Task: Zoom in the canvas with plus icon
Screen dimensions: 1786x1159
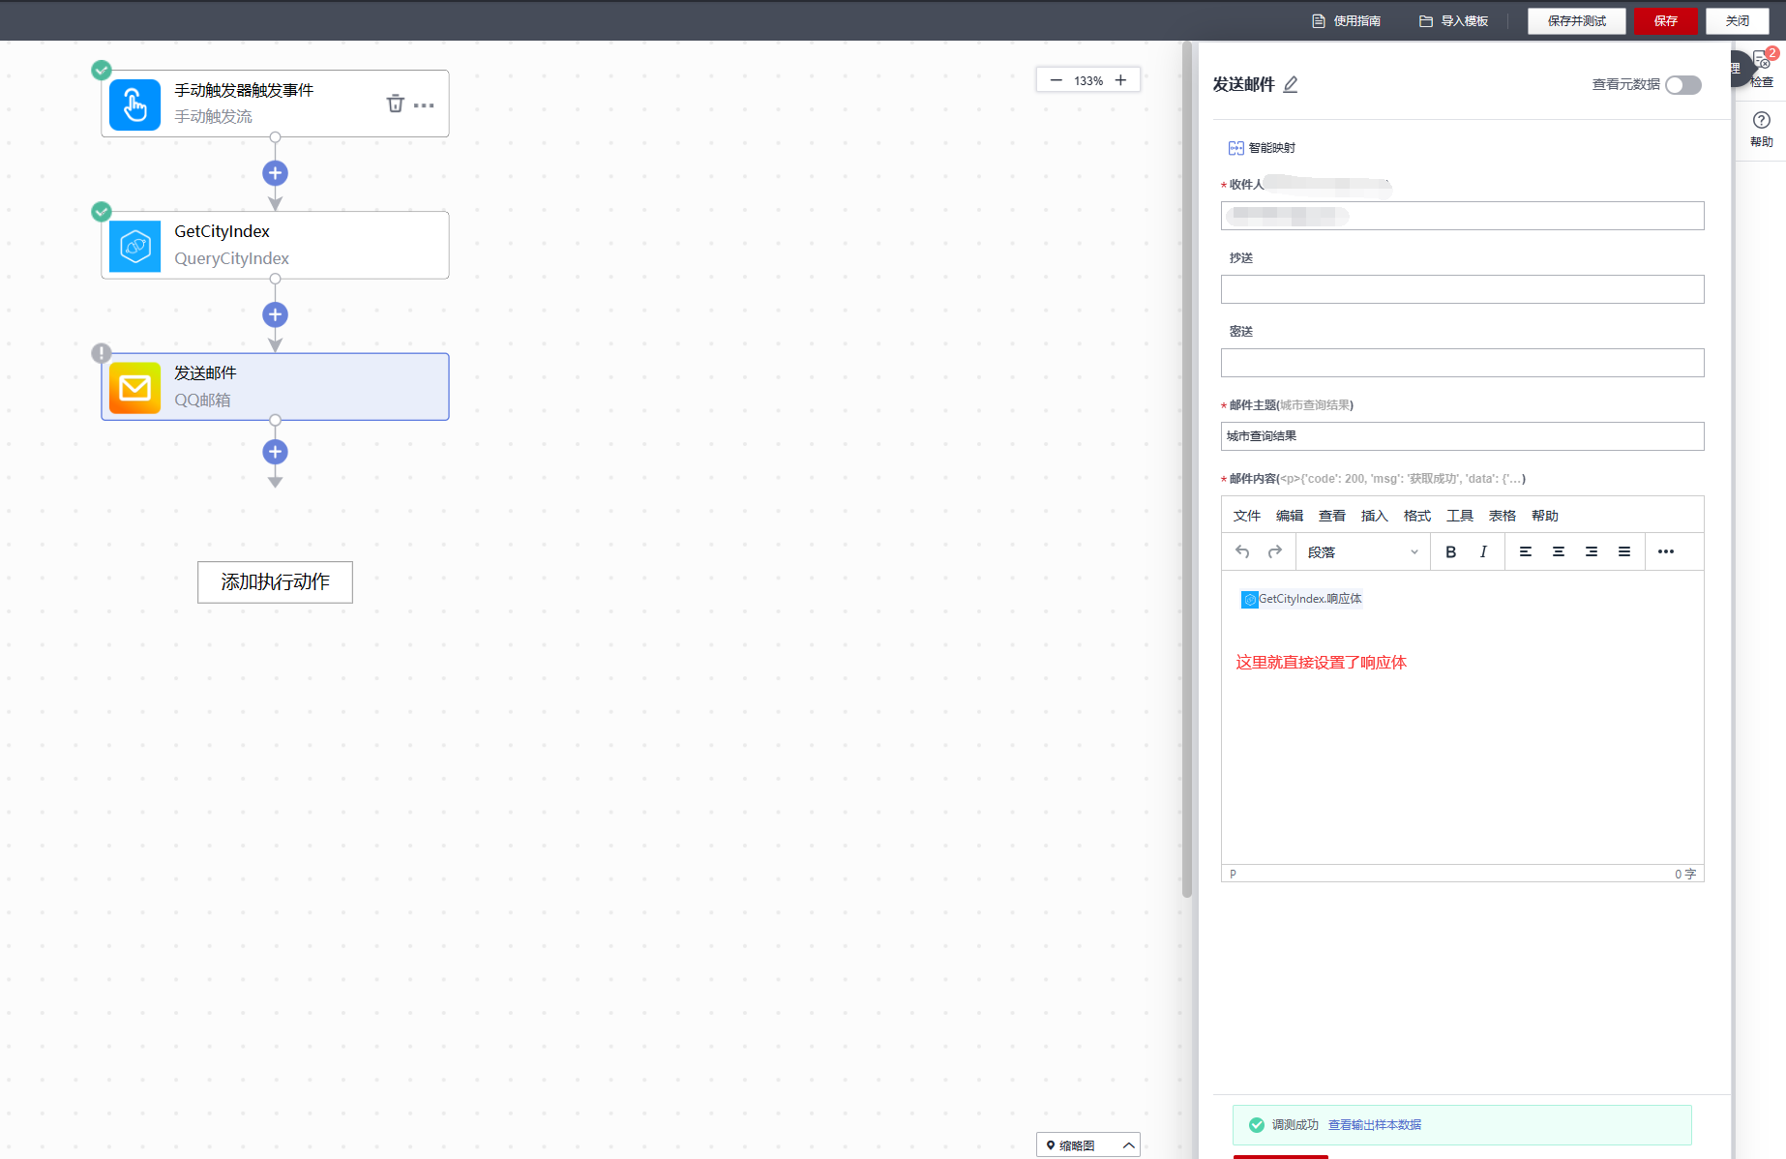Action: point(1120,80)
